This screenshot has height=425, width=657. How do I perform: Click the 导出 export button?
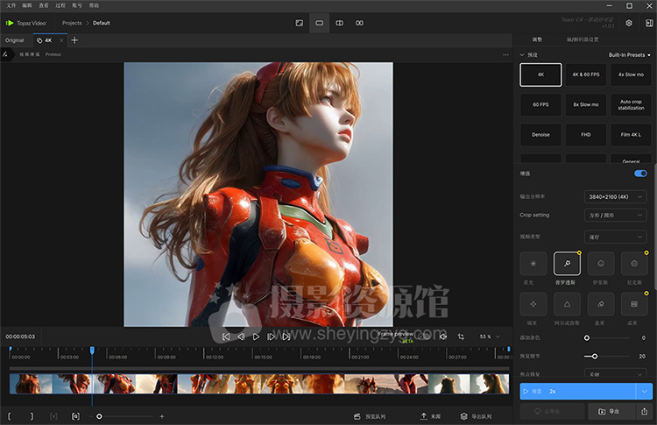click(x=609, y=410)
